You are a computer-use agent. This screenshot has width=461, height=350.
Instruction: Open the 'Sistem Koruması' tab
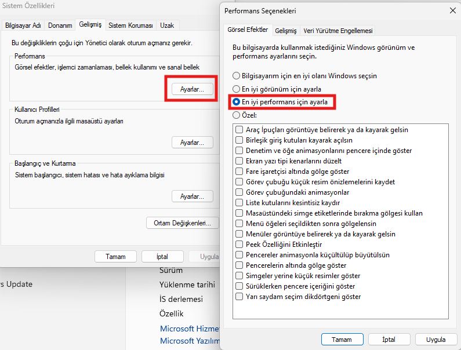130,25
